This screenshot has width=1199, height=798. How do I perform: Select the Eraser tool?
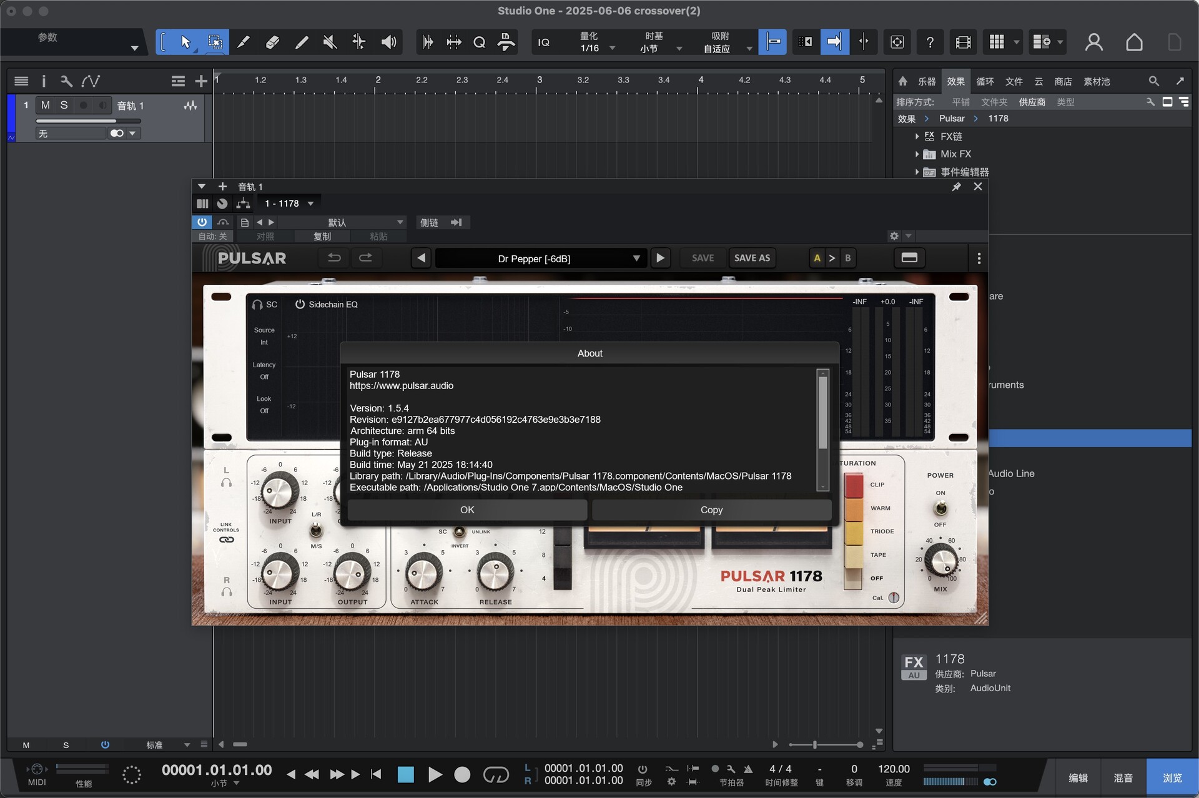click(x=272, y=42)
